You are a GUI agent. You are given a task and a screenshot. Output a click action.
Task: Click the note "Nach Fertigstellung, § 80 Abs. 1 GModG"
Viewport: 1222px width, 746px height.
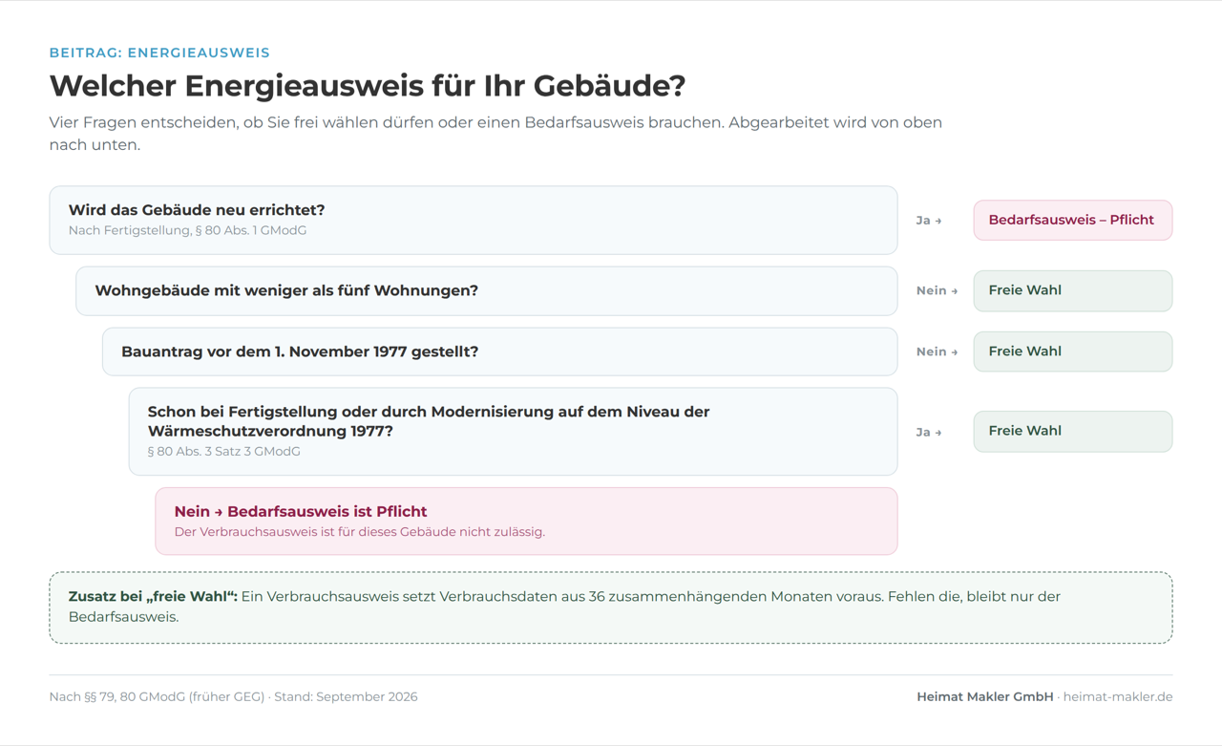pos(187,230)
